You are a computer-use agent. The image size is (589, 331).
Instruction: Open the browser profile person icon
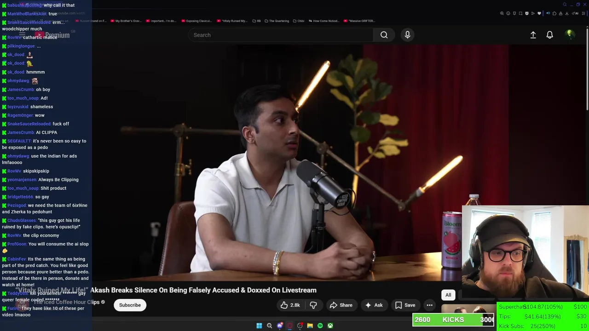[560, 13]
